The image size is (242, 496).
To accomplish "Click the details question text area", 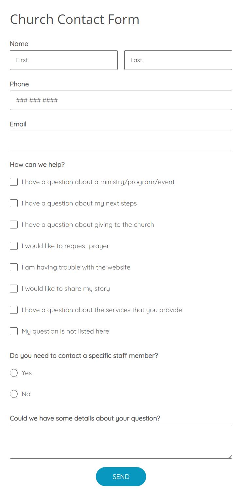I will [x=121, y=442].
